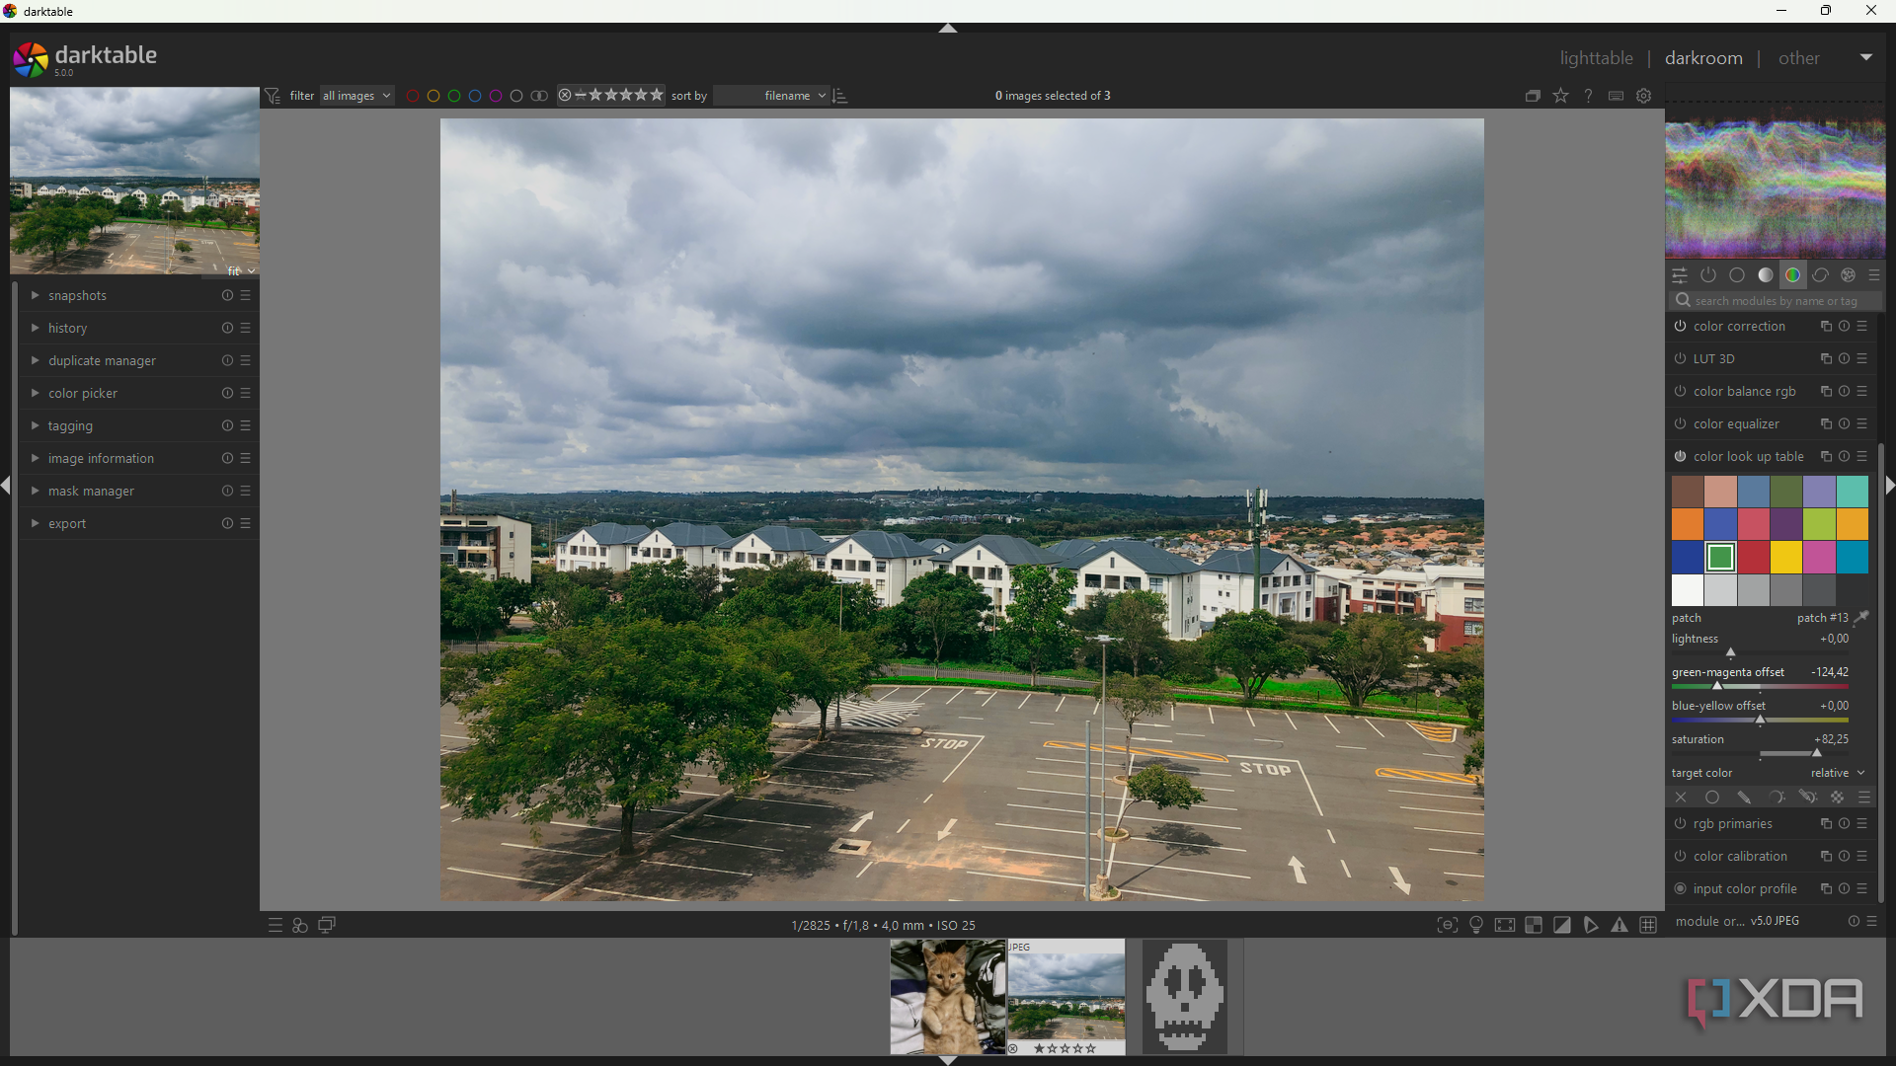The image size is (1896, 1066).
Task: Toggle guide lines grid overlay
Action: coord(1648,925)
